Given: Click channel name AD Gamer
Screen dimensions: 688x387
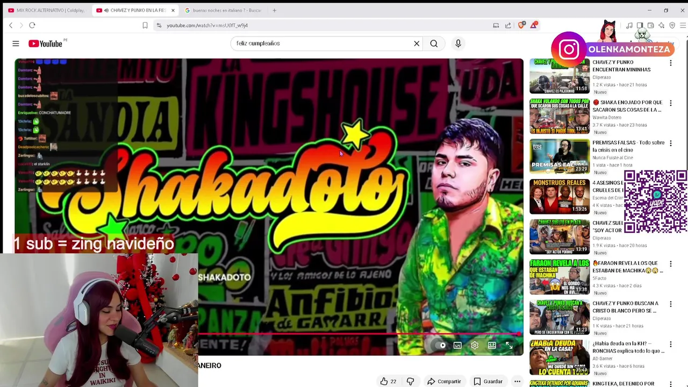Looking at the screenshot, I should tap(603, 359).
